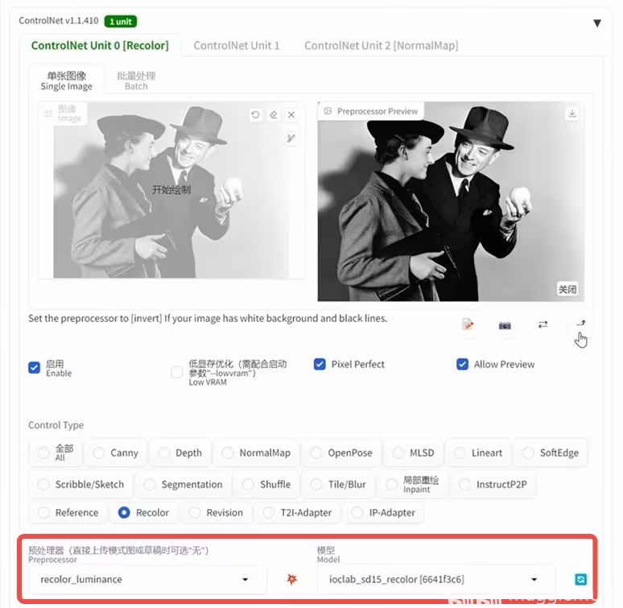Image resolution: width=623 pixels, height=608 pixels.
Task: Run the preprocessor with the explosion icon
Action: click(291, 579)
